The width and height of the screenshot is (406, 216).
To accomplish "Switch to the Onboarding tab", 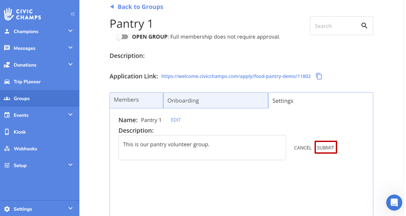I will (215, 100).
